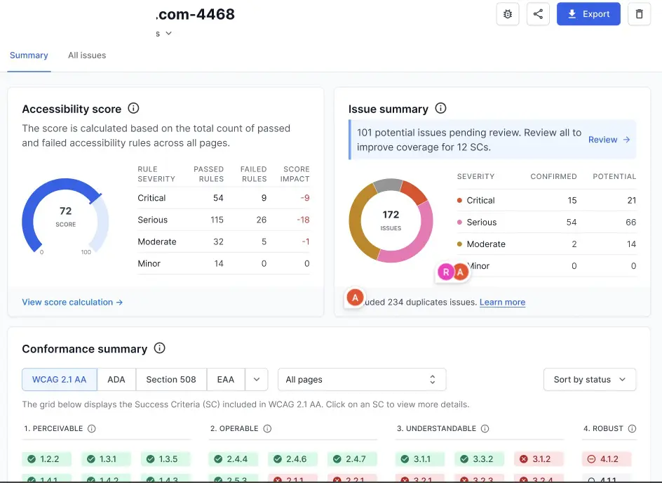This screenshot has height=483, width=662.
Task: Open success criterion 1.3.5
Action: coord(165,459)
